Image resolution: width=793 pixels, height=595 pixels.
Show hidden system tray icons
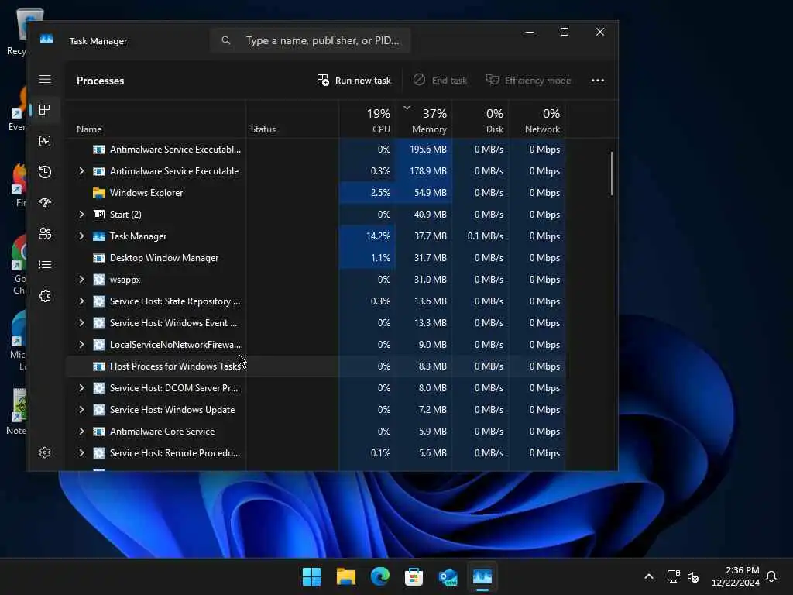pos(649,576)
